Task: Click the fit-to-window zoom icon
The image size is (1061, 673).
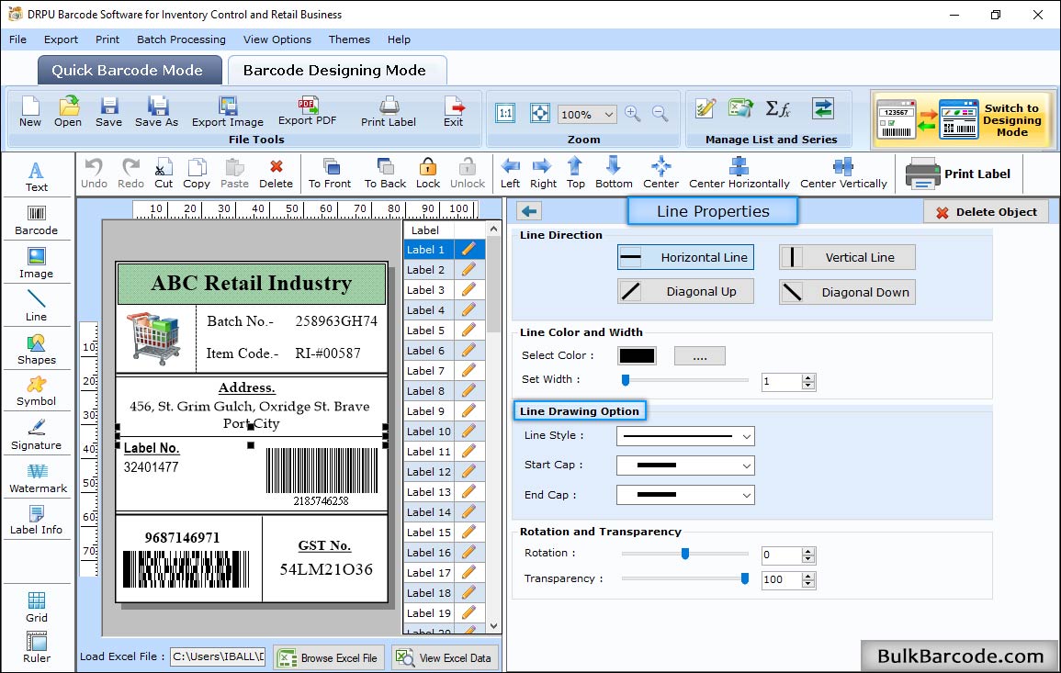Action: coord(540,113)
